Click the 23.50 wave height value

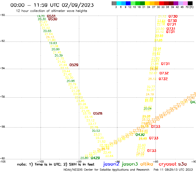160,29
